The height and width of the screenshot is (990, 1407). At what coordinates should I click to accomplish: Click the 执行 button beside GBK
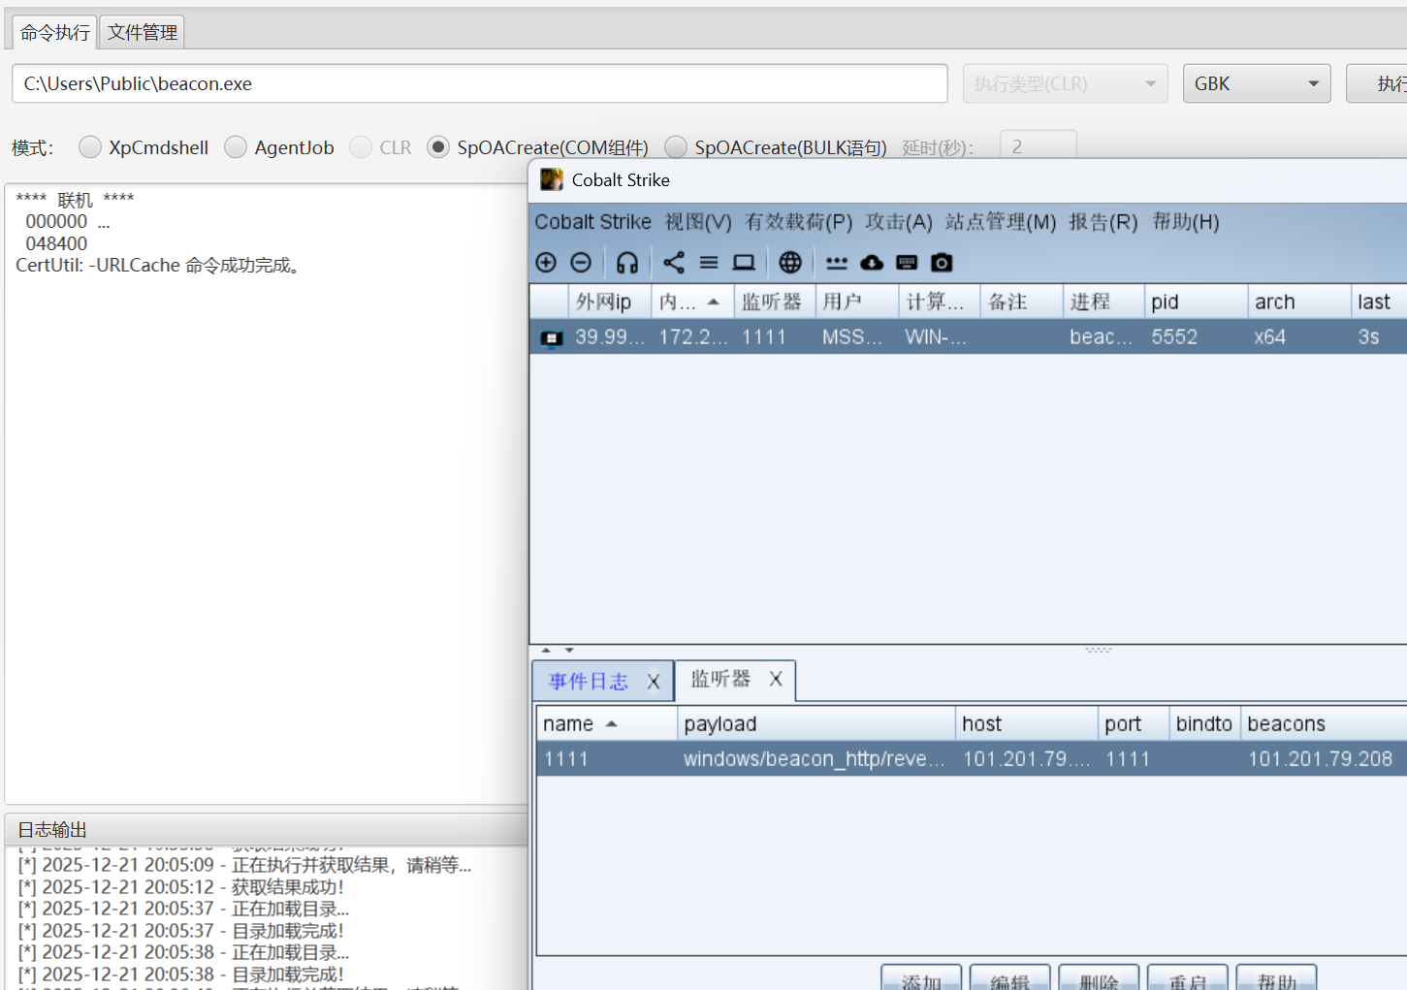click(1377, 83)
